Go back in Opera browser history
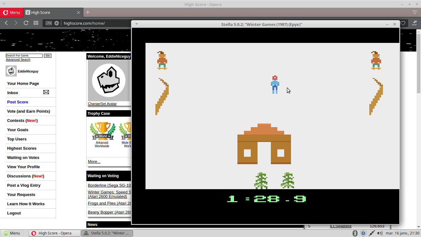 point(6,23)
